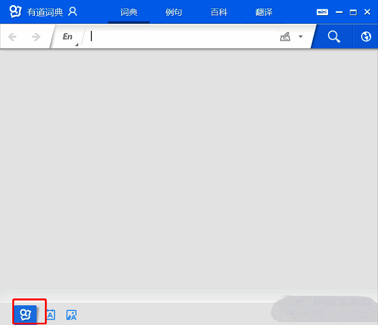This screenshot has height=325, width=378.
Task: Switch to mini window mode
Action: pyautogui.click(x=322, y=12)
